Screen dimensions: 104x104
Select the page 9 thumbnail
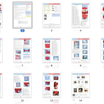click(81, 50)
